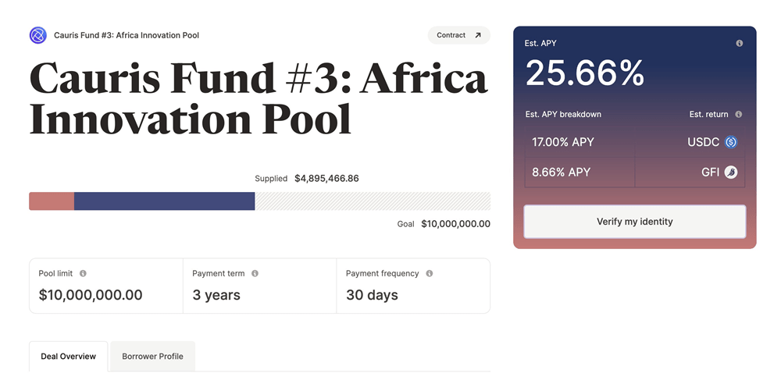Click the Est. return info icon
Viewport: 781px width, 391px height.
[739, 115]
